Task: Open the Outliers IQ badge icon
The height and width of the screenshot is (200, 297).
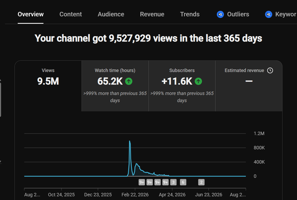Action: 220,15
